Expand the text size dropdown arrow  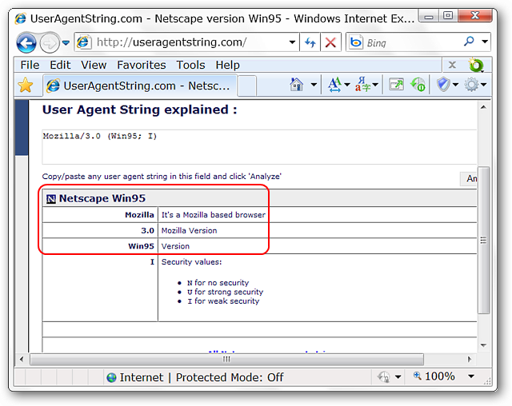(347, 85)
